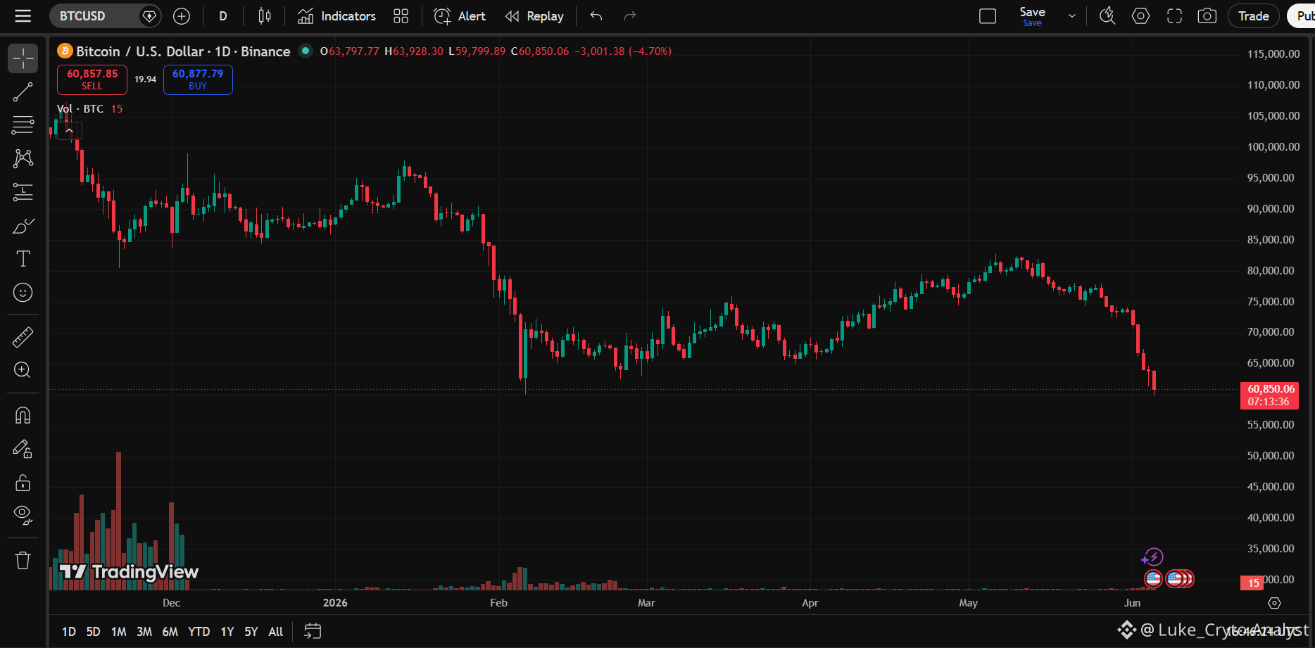
Task: Open the hamburger main menu
Action: pos(23,16)
